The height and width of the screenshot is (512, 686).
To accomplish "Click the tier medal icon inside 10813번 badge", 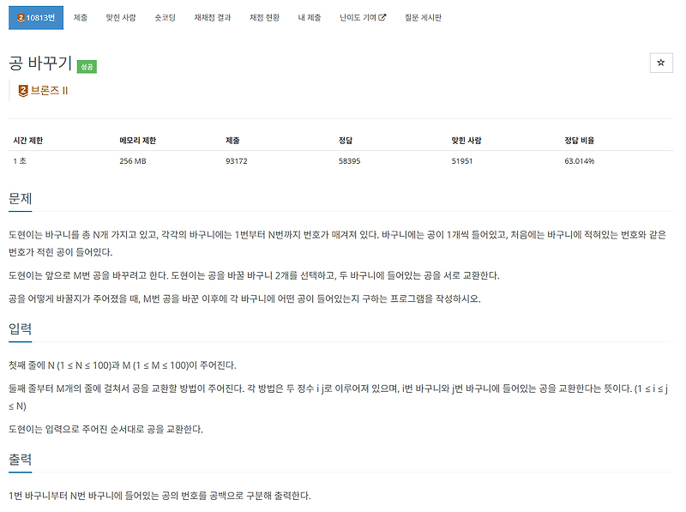I will (21, 15).
